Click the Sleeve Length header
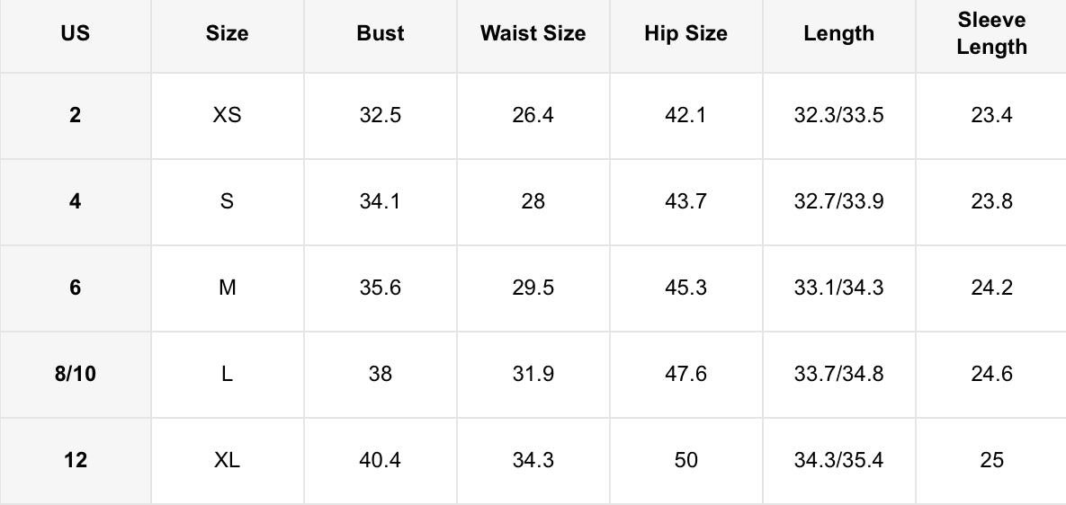This screenshot has height=505, width=1066. [991, 34]
